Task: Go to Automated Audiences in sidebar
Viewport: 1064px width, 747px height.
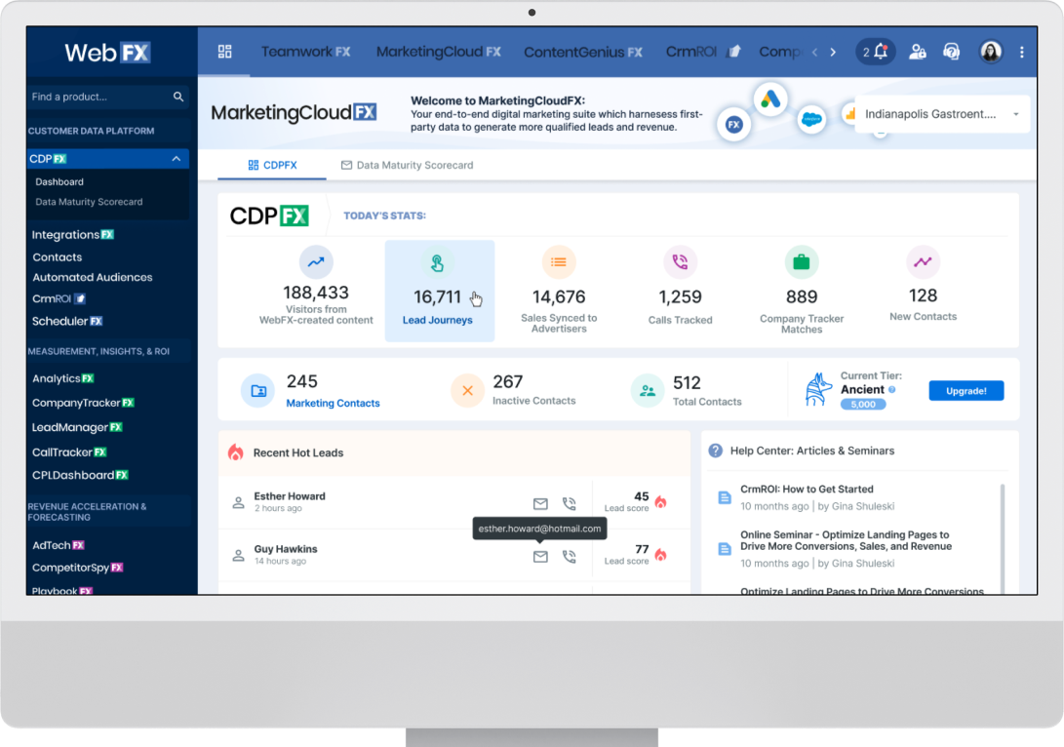Action: pos(93,277)
